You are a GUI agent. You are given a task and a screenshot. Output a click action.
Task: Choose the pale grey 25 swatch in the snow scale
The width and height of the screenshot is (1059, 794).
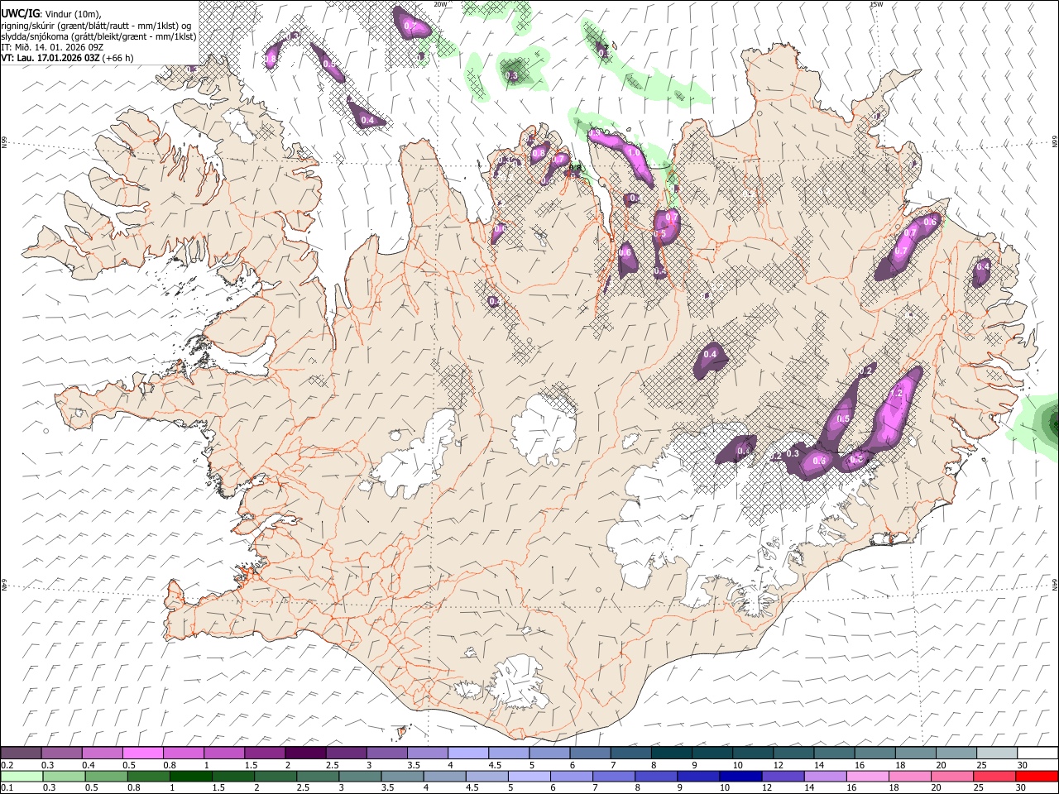tap(997, 753)
